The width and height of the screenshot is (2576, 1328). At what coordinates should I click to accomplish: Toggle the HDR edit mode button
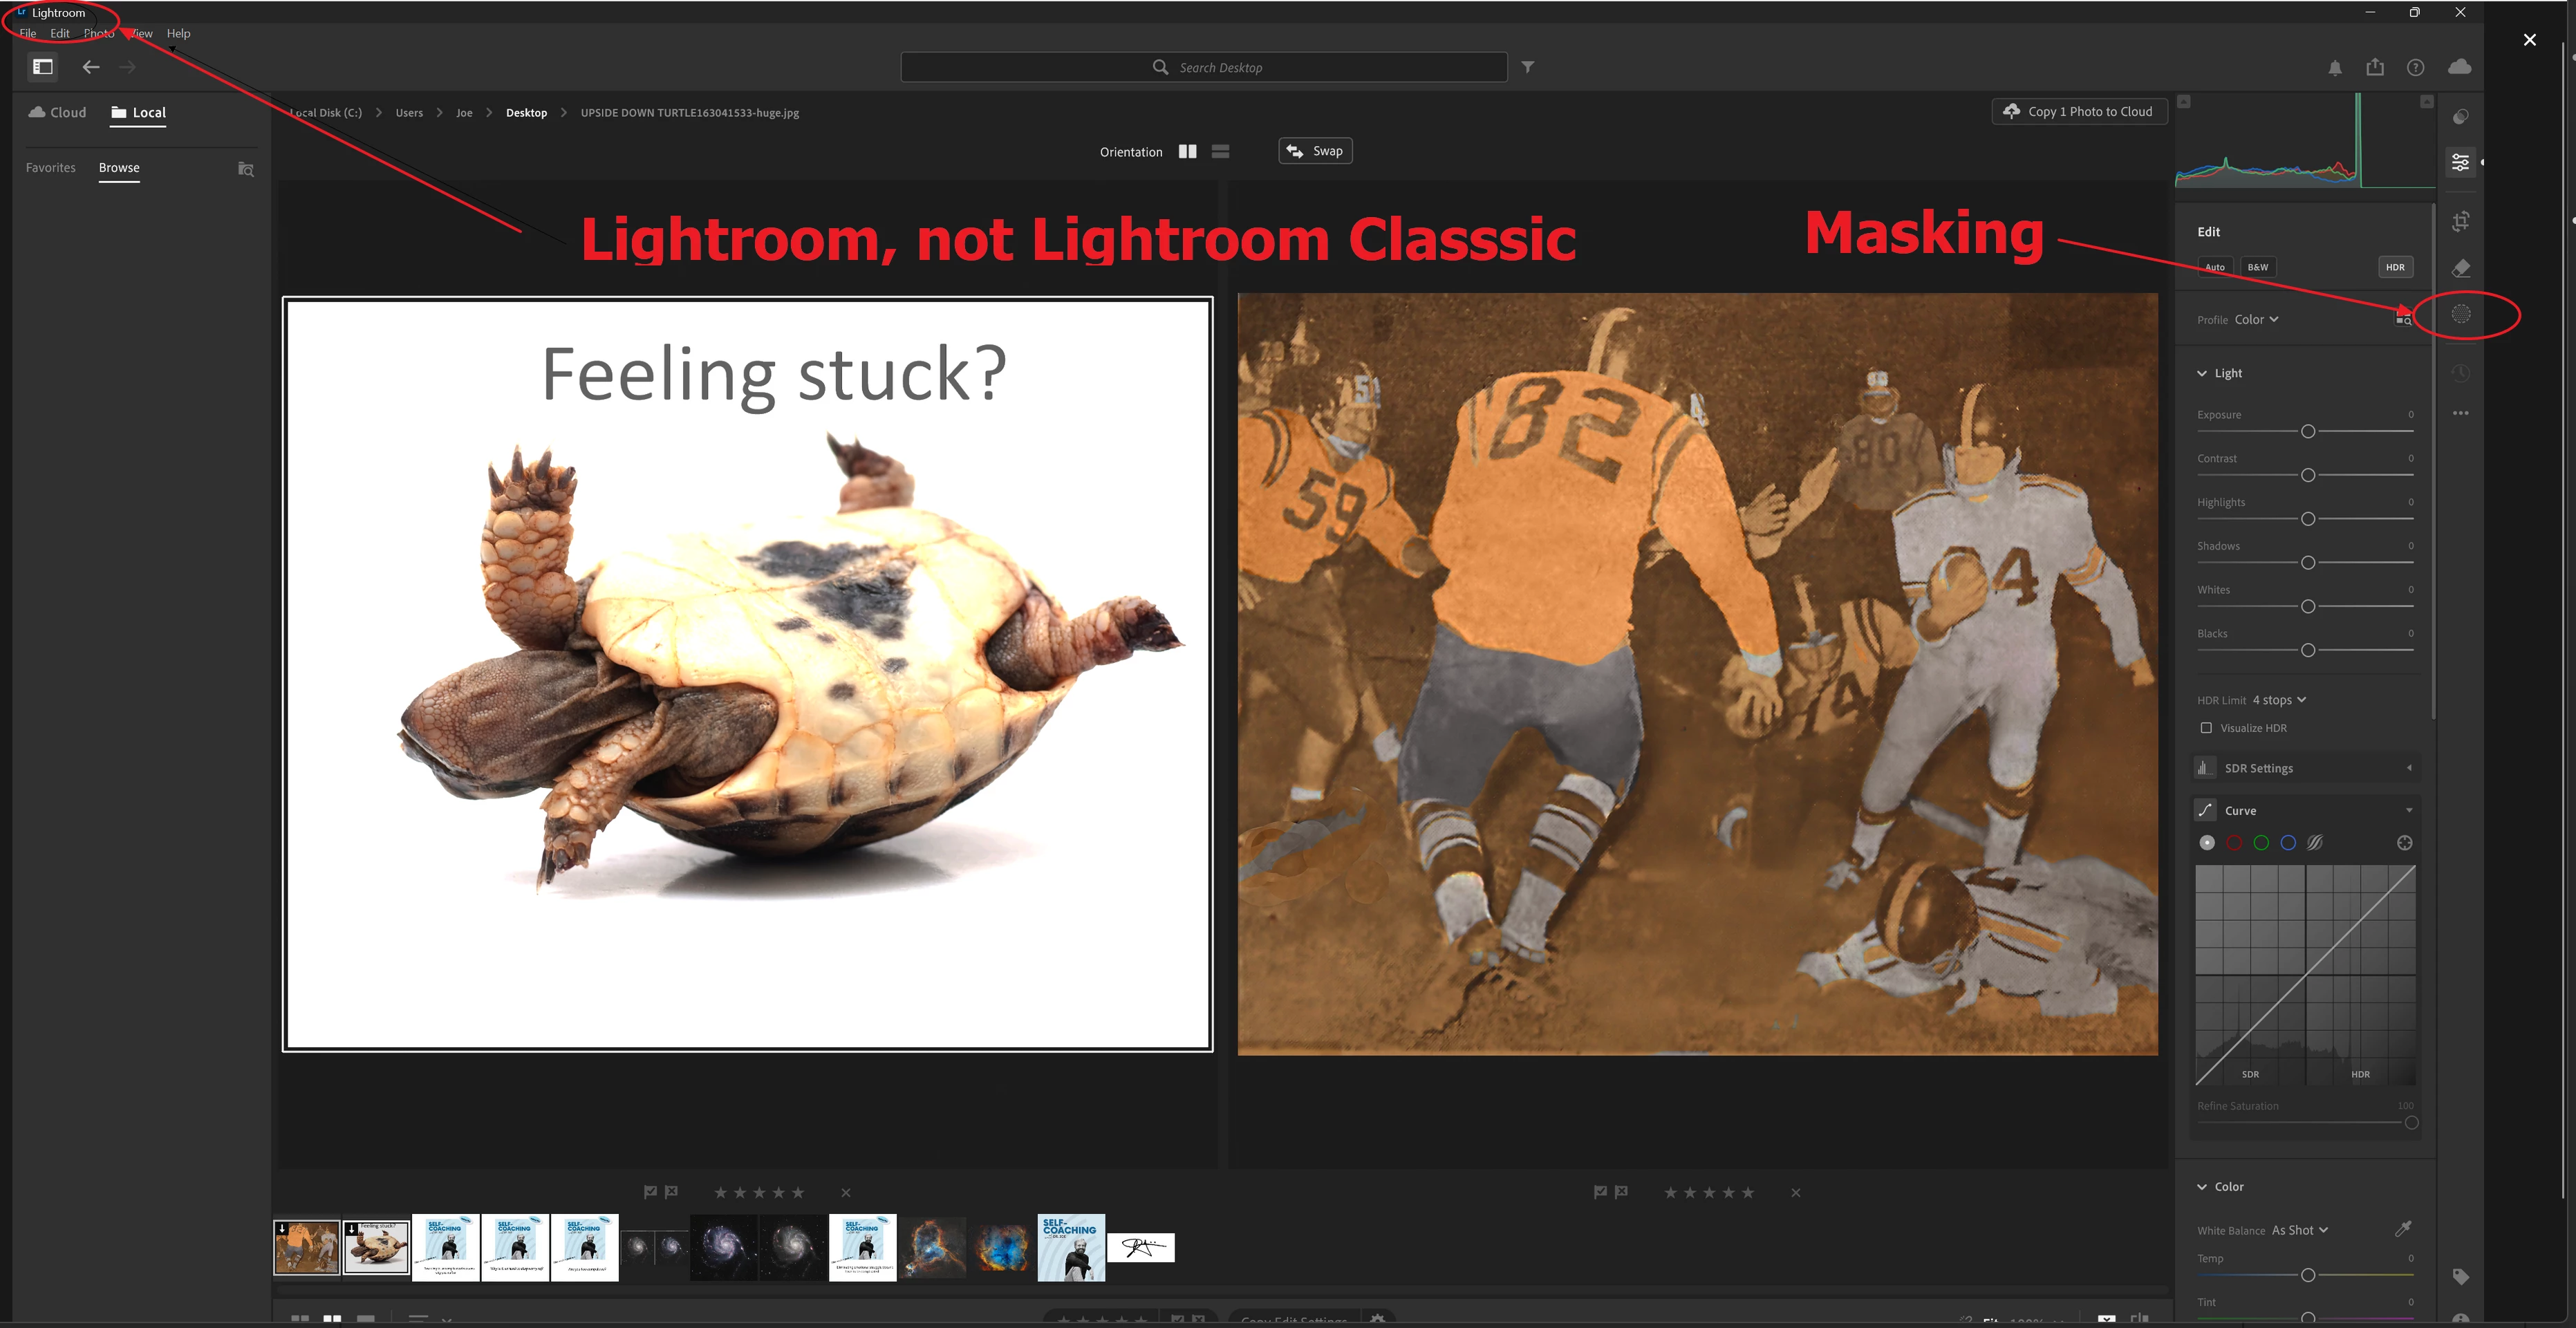click(2395, 267)
